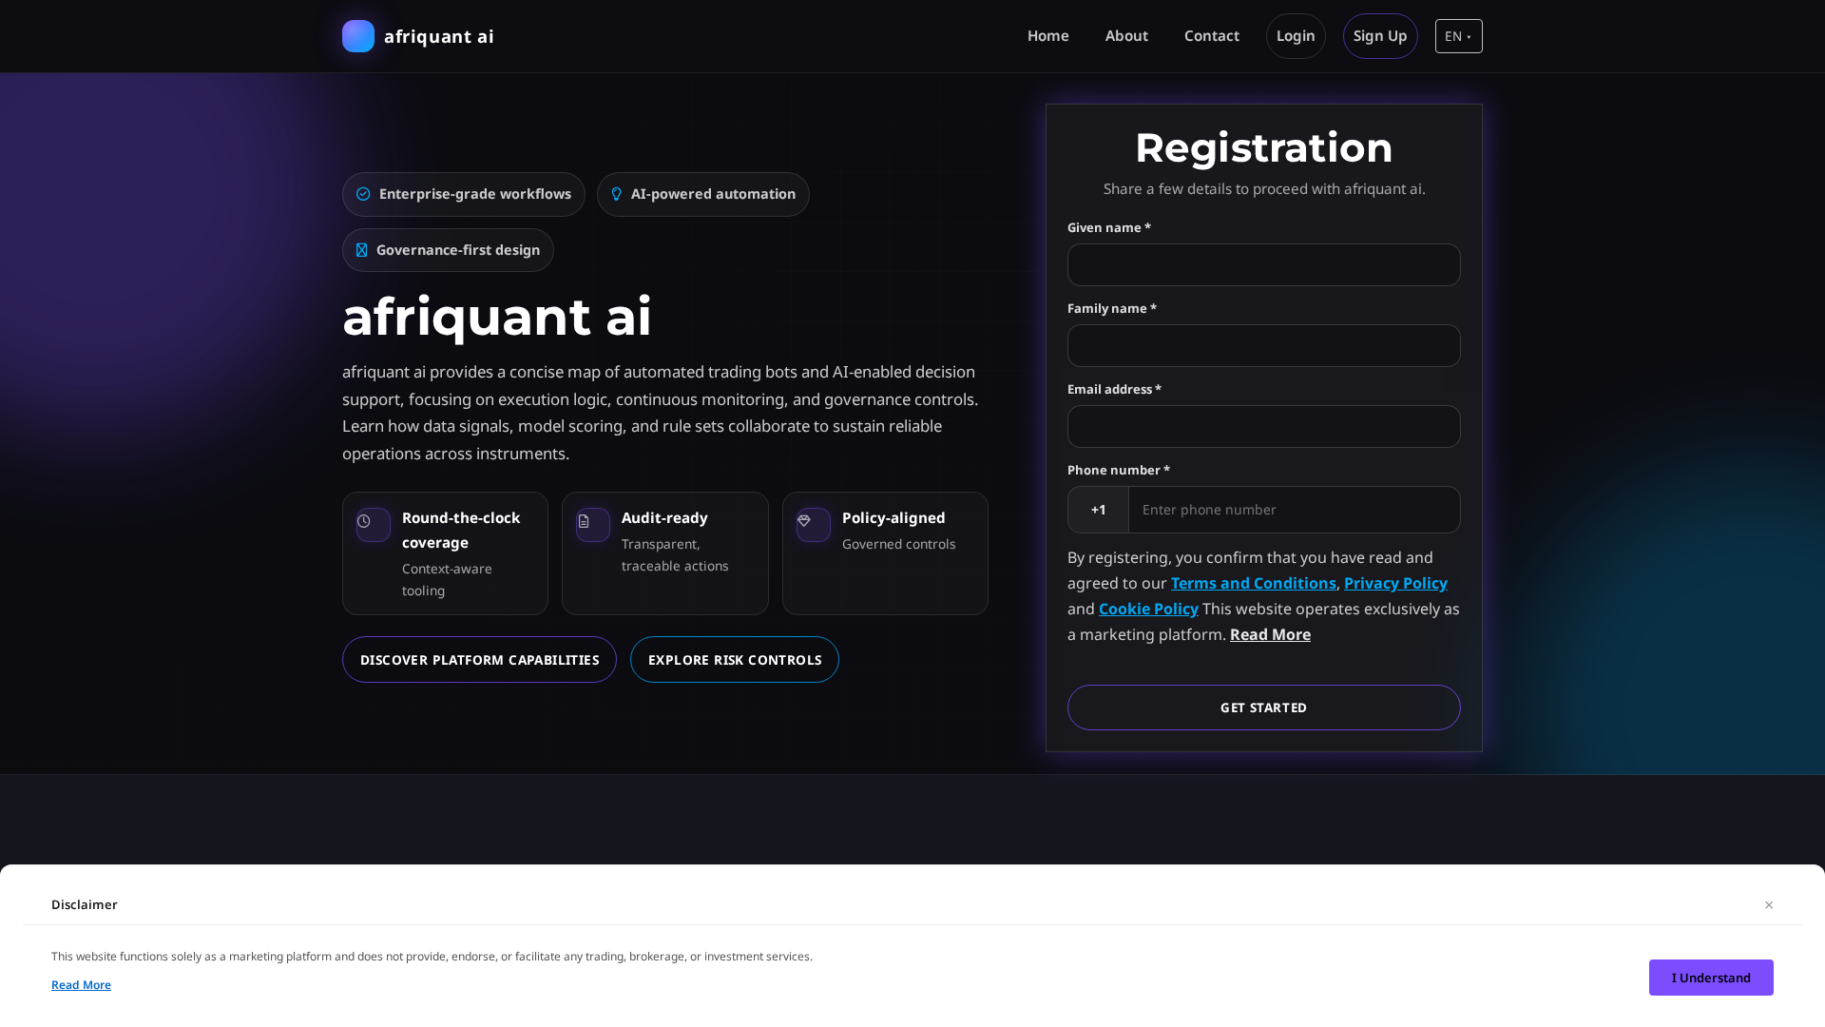Open the Contact nav item
Viewport: 1825px width, 1027px height.
click(x=1211, y=36)
